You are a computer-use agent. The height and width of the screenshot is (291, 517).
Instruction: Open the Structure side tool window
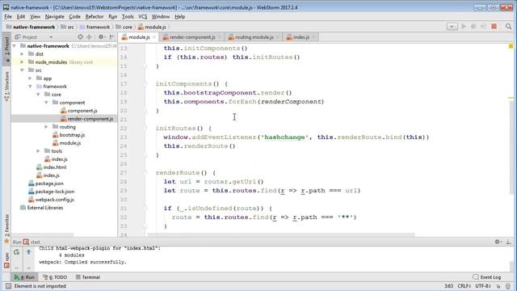pos(6,86)
